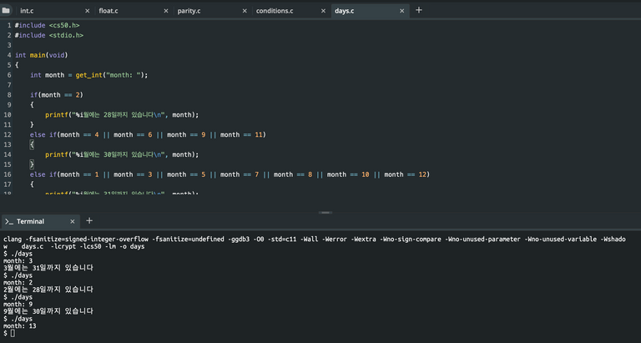The width and height of the screenshot is (641, 343).
Task: Select the days.c tab
Action: tap(344, 11)
